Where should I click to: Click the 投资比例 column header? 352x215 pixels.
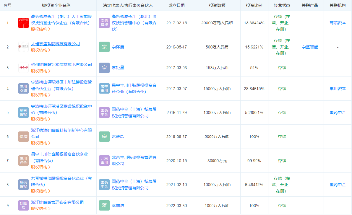[x=254, y=5]
